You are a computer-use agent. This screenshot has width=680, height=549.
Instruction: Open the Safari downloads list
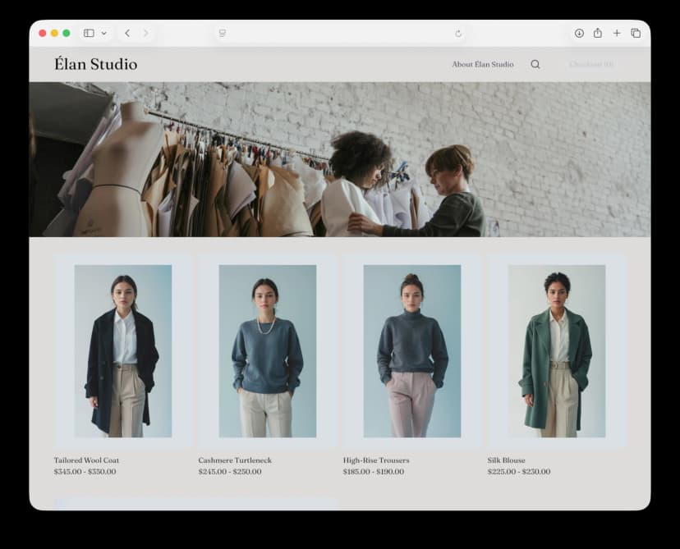[579, 33]
